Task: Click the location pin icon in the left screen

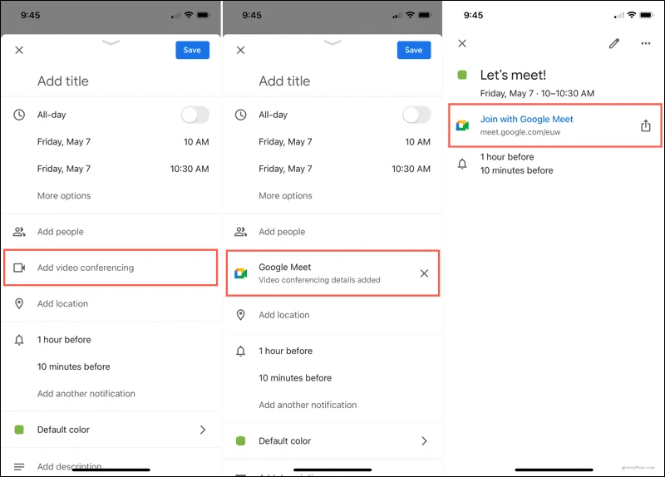Action: click(19, 303)
